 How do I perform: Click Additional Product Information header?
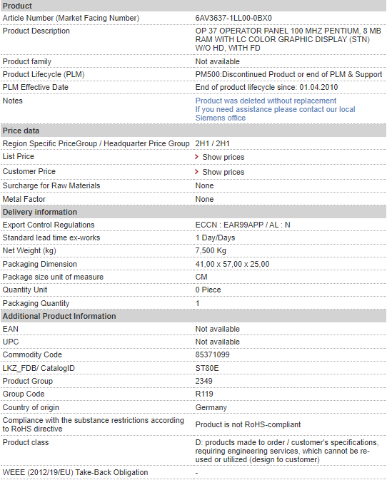[193, 316]
